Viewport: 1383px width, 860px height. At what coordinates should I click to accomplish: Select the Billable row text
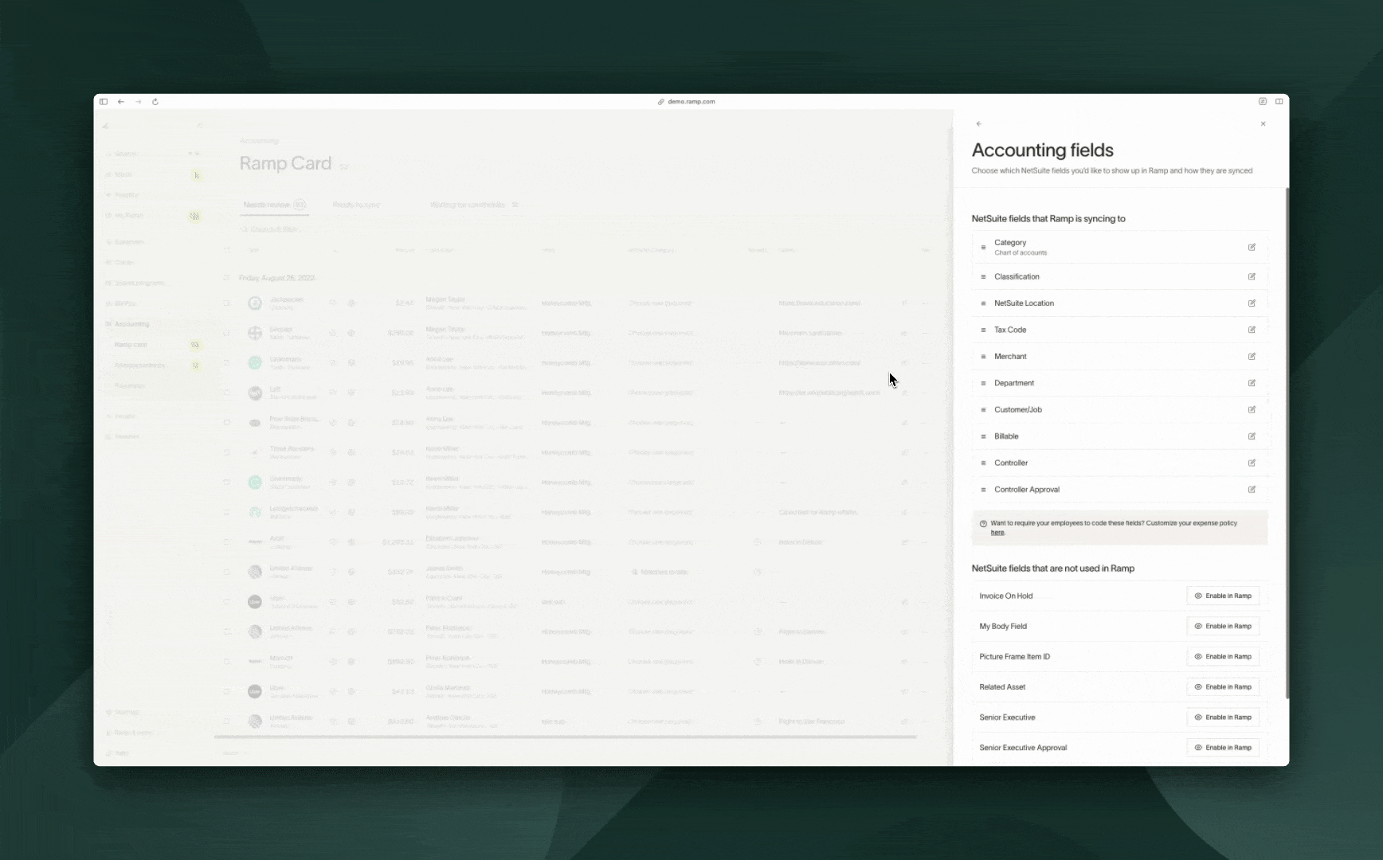pos(1006,436)
